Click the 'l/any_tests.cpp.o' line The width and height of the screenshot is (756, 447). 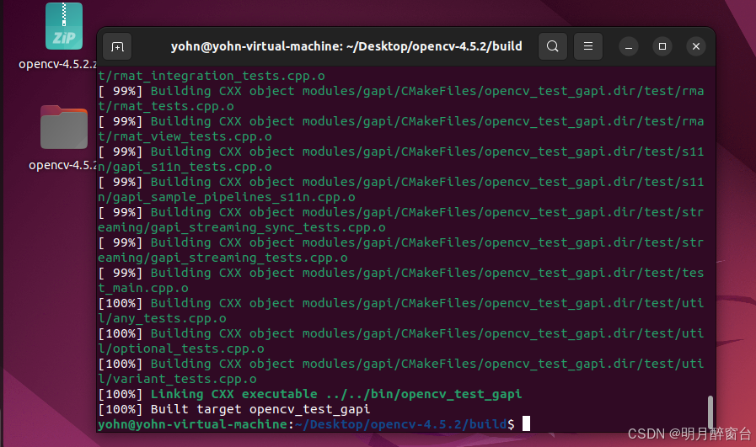[162, 318]
